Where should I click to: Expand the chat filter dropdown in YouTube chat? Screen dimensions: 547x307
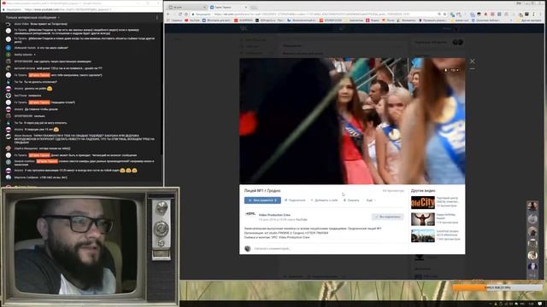coord(32,17)
